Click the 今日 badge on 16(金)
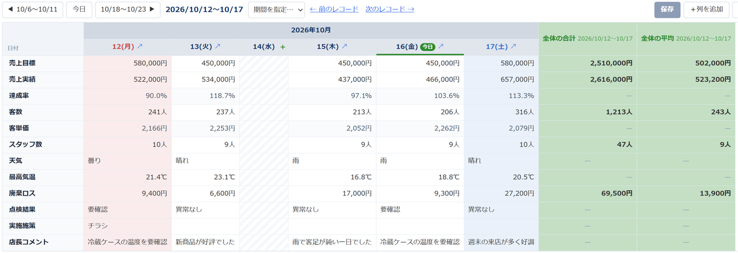This screenshot has width=738, height=253. pos(427,47)
